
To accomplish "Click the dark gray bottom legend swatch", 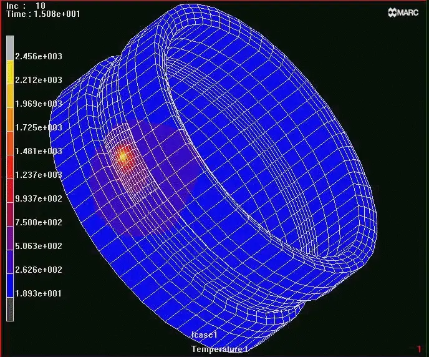I will (10, 310).
